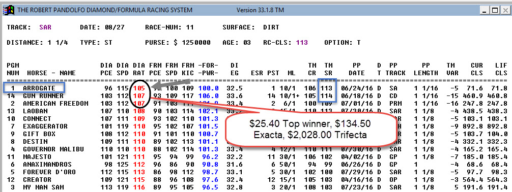
Task: Click GUN RUNNER's TM SR value 114
Action: tap(327, 96)
